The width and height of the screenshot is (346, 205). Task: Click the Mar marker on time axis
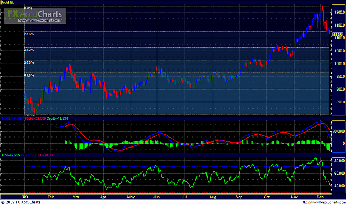coord(76,197)
